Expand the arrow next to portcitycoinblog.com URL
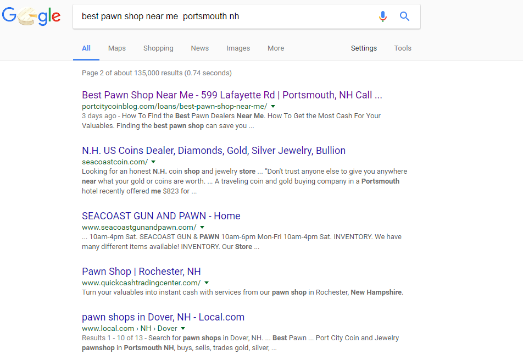The width and height of the screenshot is (523, 354). 273,106
